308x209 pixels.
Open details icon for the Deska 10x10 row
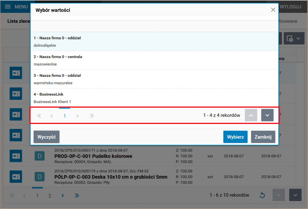coord(16,177)
